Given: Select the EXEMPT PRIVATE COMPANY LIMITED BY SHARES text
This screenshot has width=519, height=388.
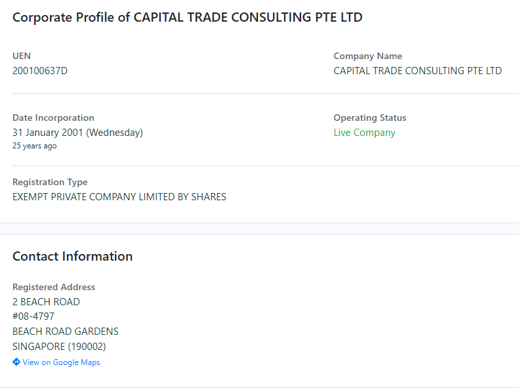Looking at the screenshot, I should click(x=119, y=197).
